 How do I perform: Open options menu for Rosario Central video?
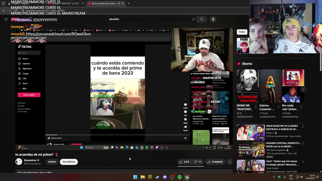coord(303,144)
